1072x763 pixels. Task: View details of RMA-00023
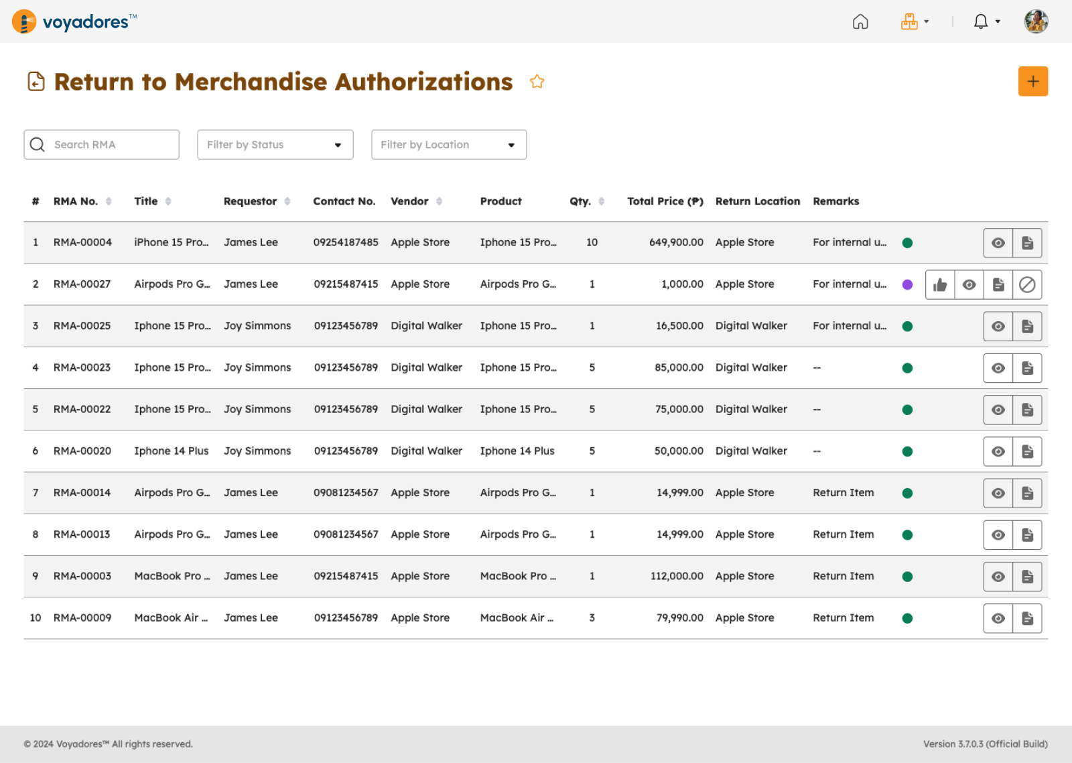point(998,368)
